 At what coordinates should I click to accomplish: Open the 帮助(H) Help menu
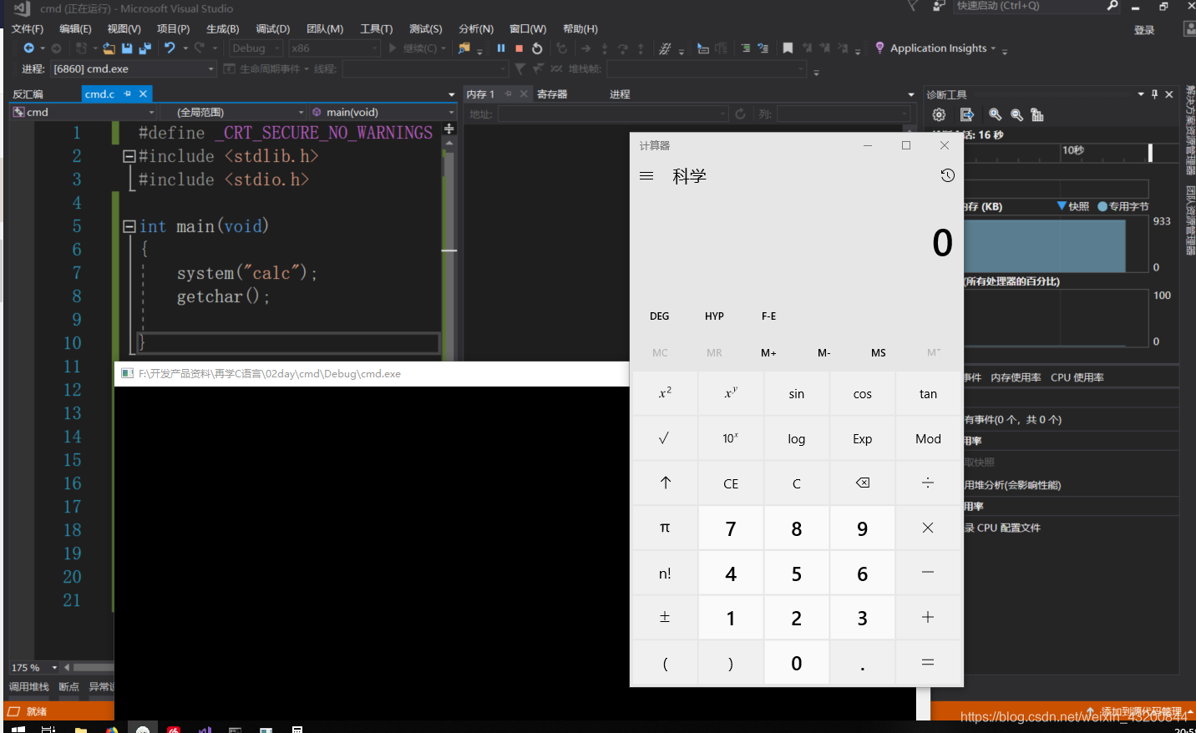pos(580,28)
